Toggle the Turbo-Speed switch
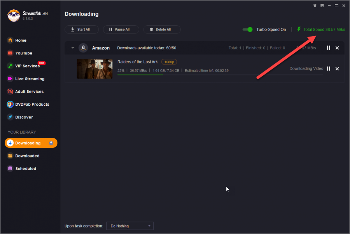Viewport: 350px width, 234px height. point(248,30)
